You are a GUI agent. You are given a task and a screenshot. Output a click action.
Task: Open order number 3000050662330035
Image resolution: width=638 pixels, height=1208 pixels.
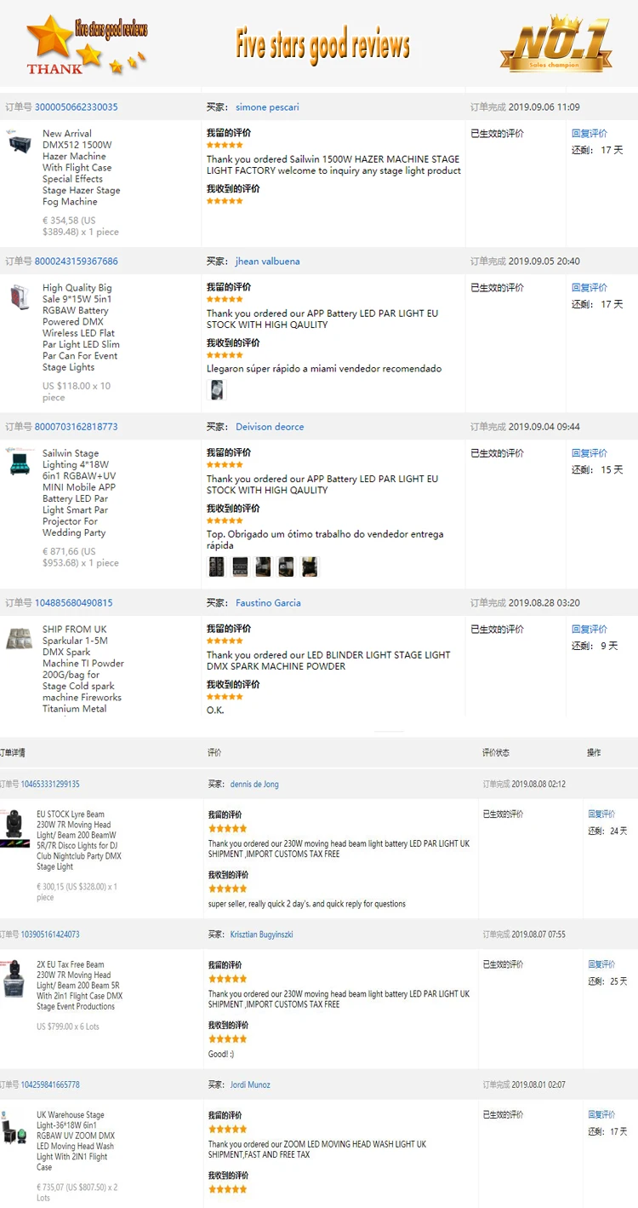[x=77, y=107]
